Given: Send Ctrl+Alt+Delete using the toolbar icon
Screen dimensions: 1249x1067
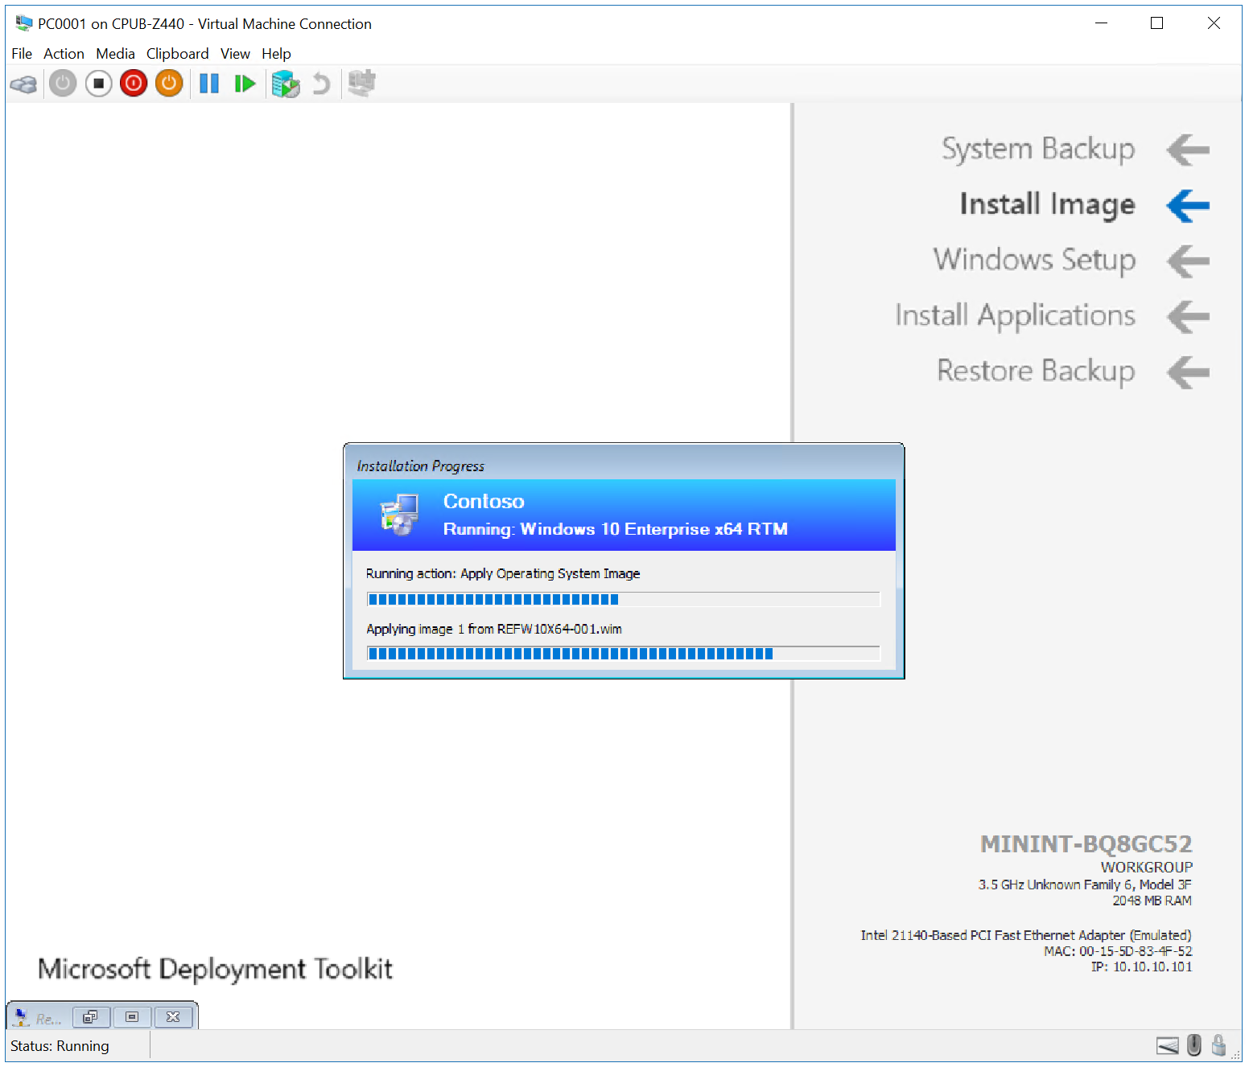Looking at the screenshot, I should (23, 84).
